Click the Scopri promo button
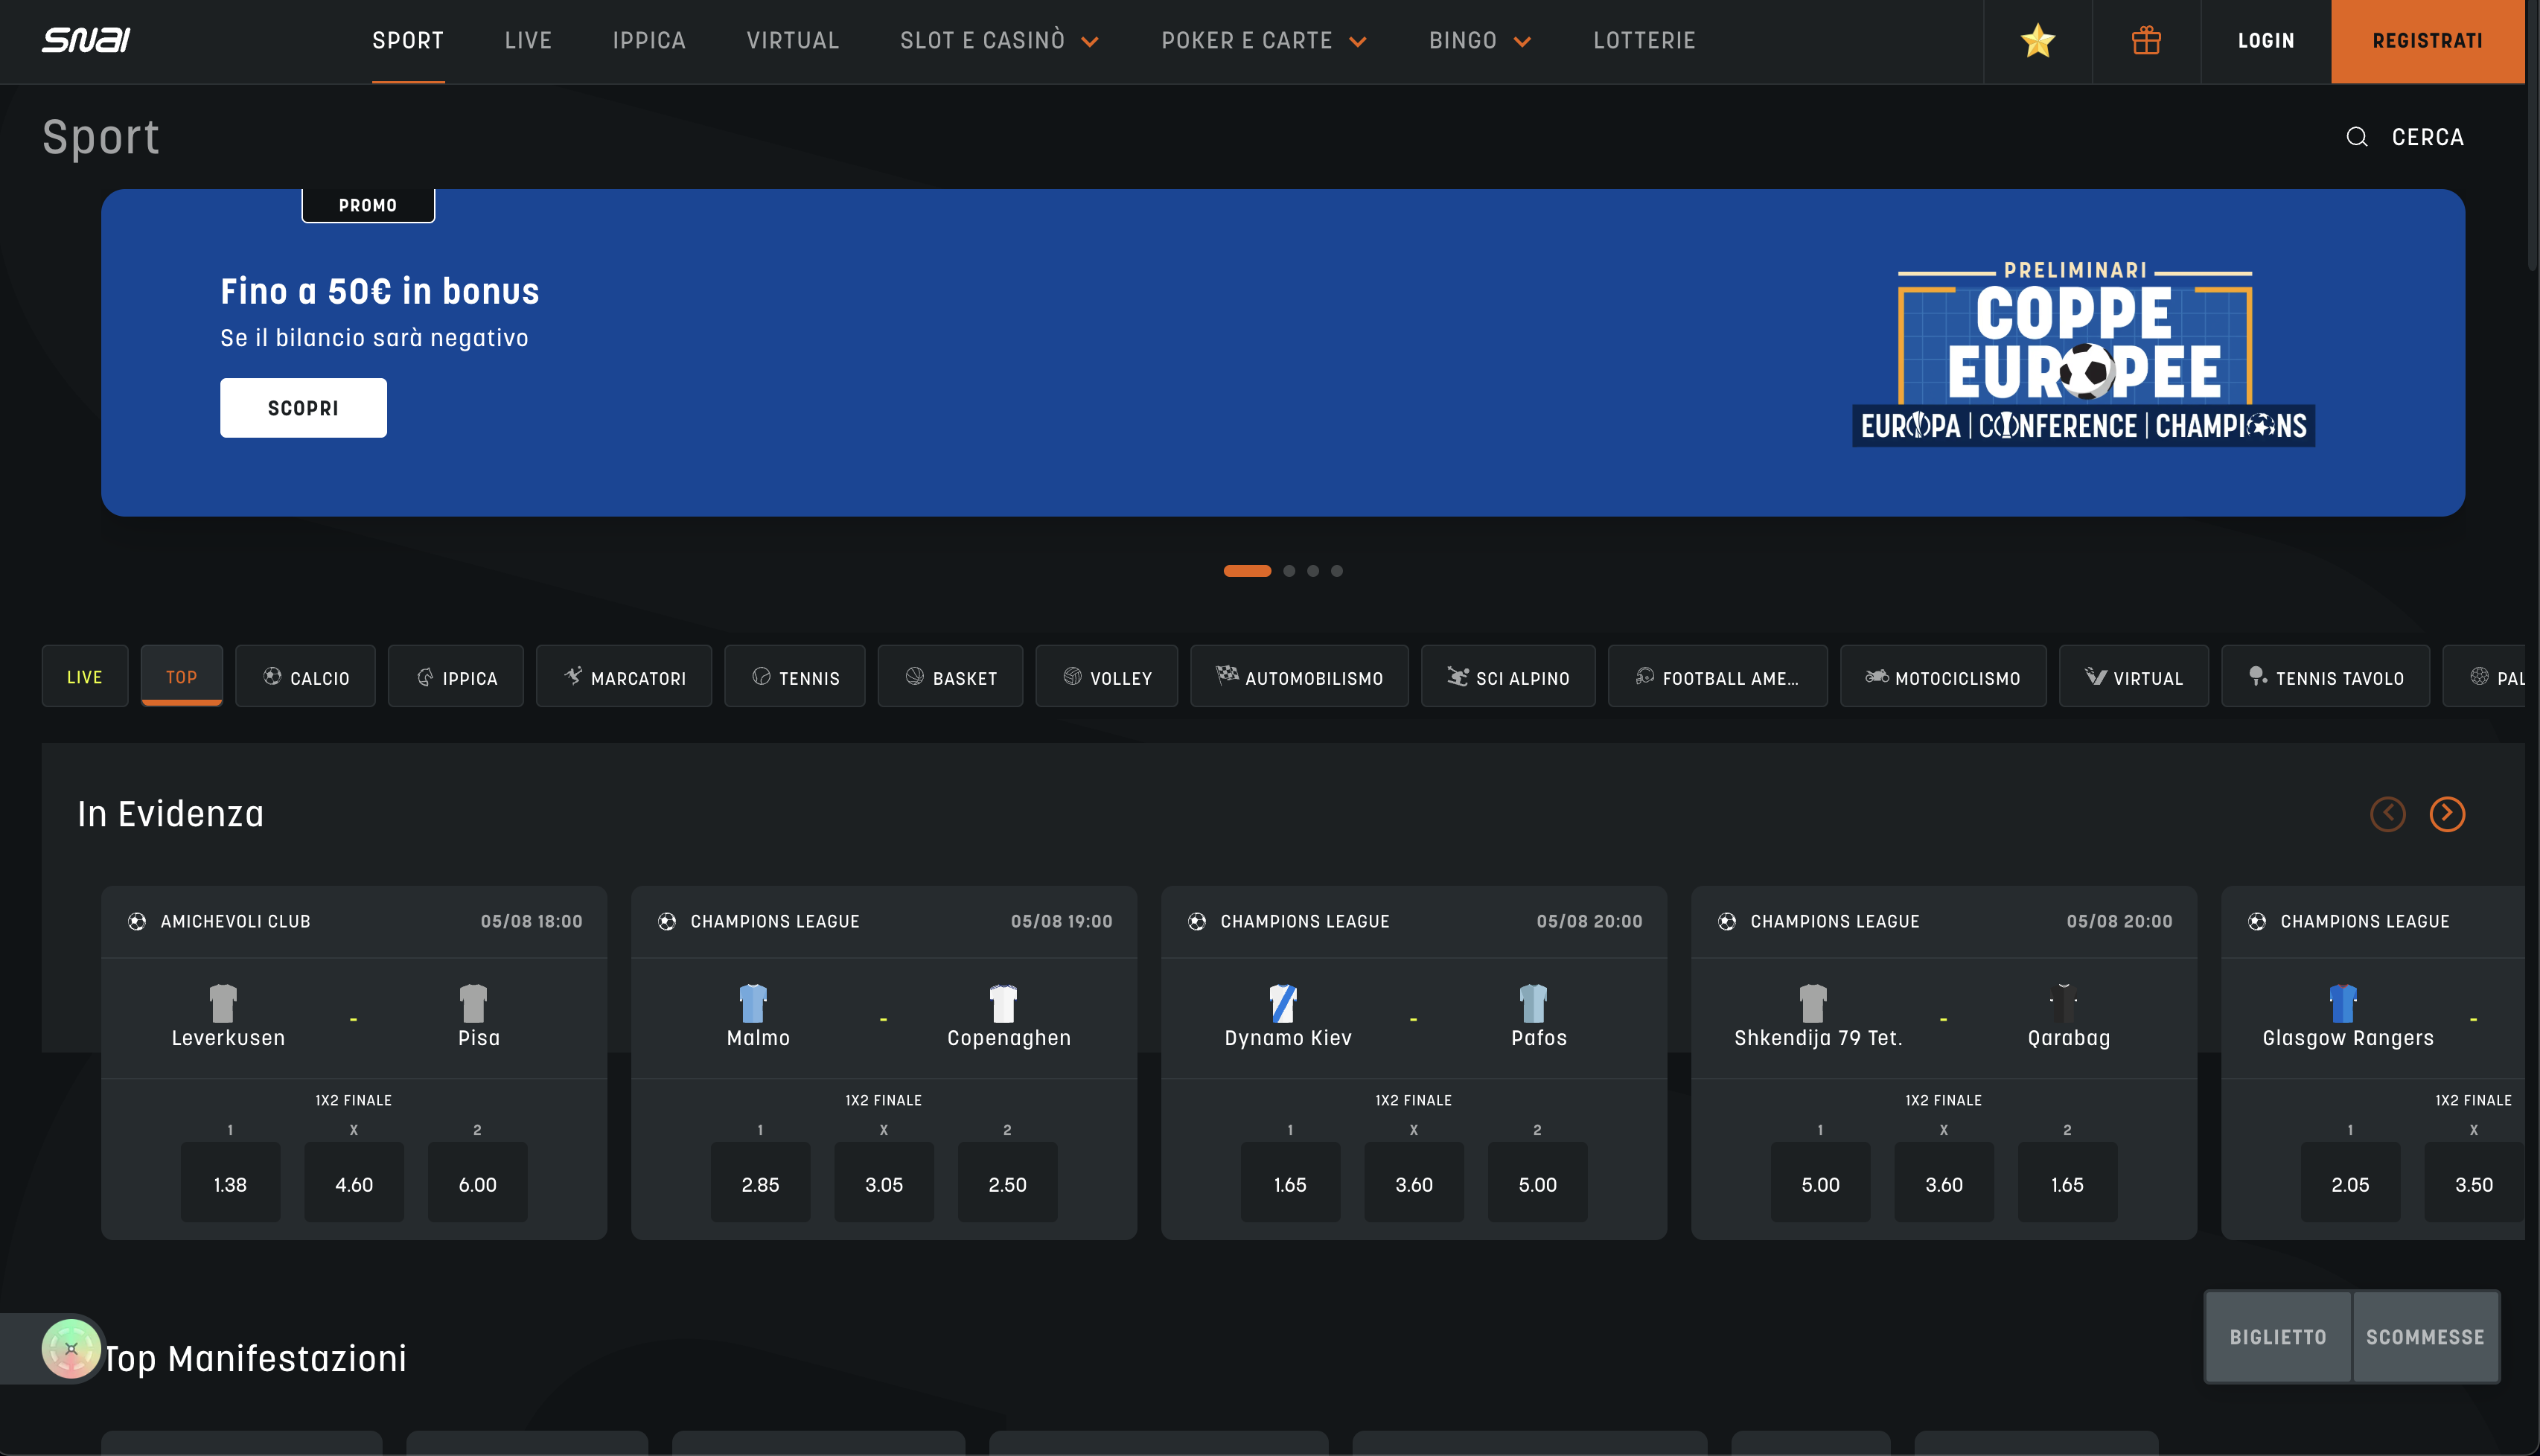The width and height of the screenshot is (2540, 1456). click(x=303, y=408)
